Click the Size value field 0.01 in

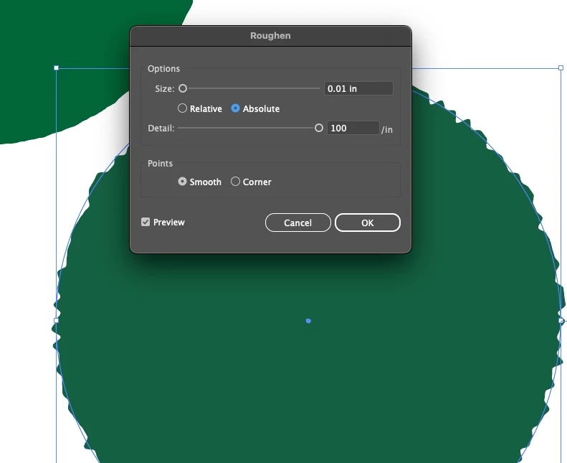[358, 89]
